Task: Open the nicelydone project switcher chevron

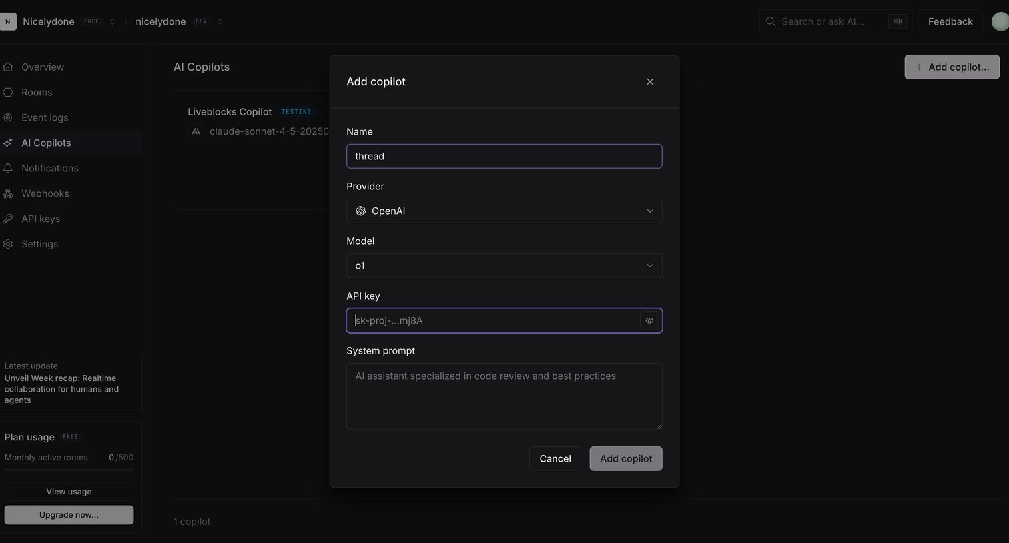Action: point(220,21)
